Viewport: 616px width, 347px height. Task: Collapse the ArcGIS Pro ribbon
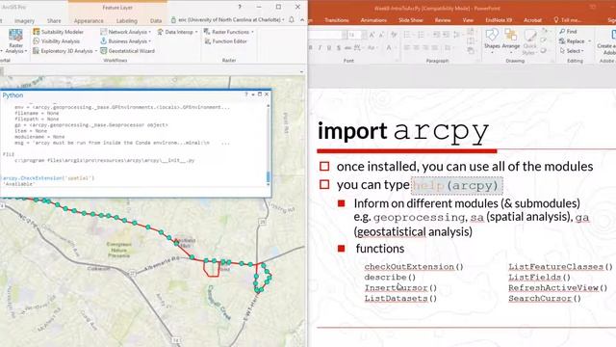click(302, 19)
